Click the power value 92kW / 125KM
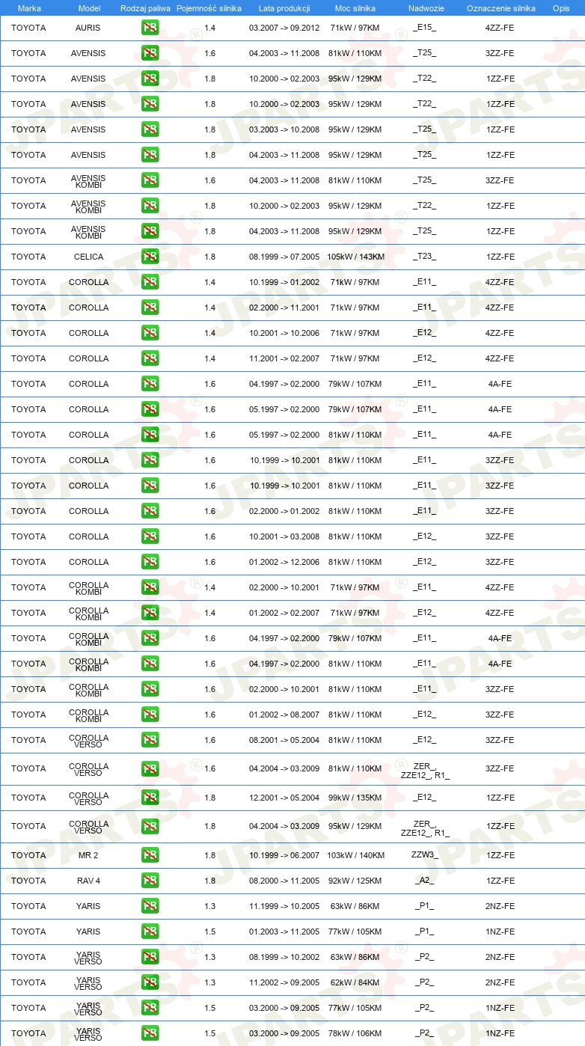This screenshot has height=1046, width=585. point(355,881)
